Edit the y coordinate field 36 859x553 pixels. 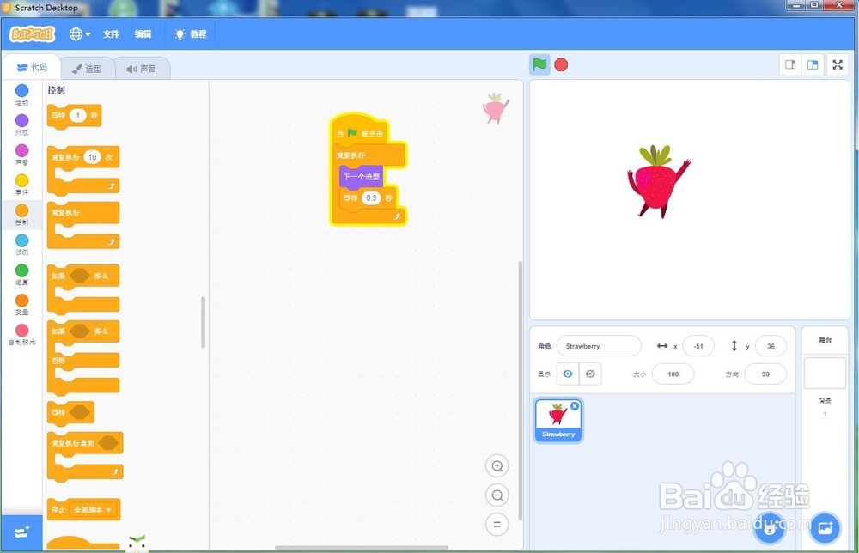coord(771,346)
